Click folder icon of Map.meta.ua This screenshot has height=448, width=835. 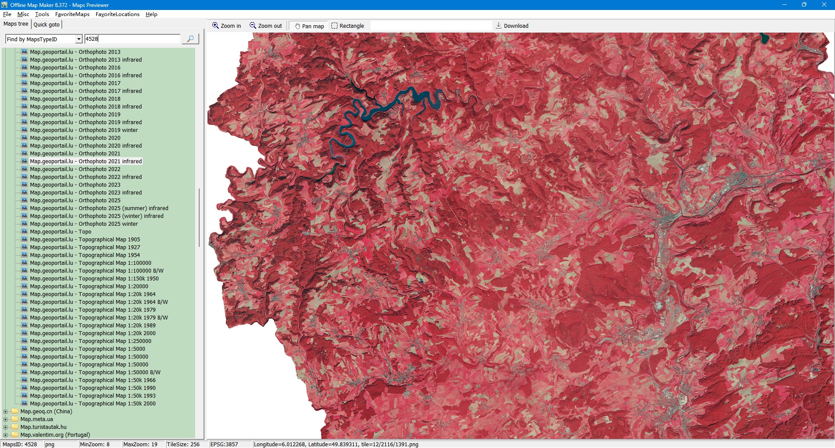pyautogui.click(x=15, y=419)
